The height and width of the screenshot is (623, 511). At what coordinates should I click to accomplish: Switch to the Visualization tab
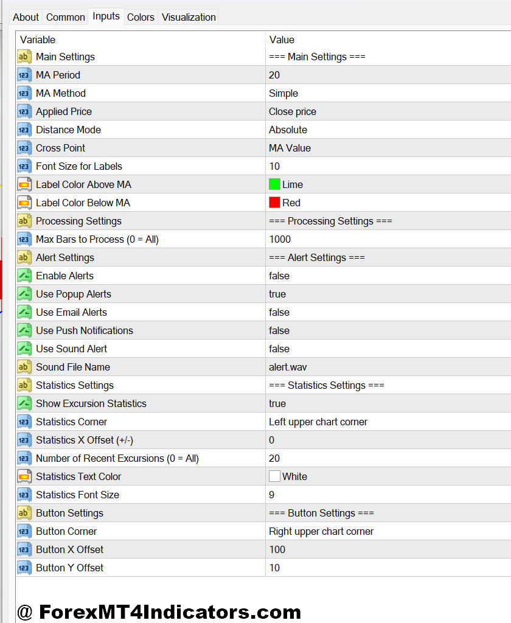tap(189, 17)
